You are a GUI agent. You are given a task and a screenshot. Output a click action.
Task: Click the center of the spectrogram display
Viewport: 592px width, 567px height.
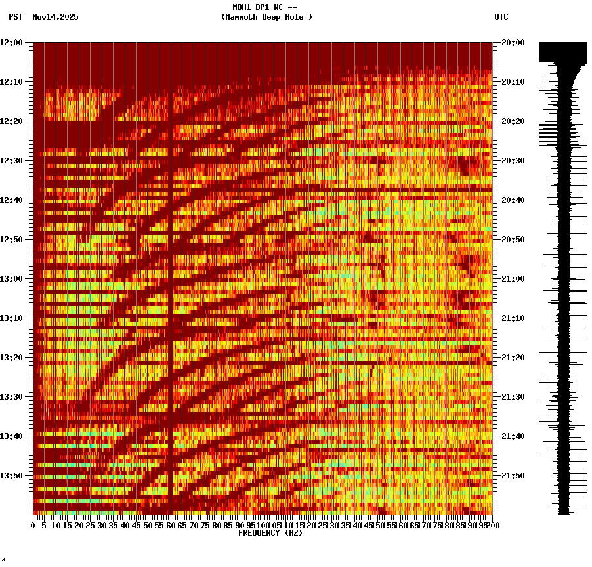263,278
